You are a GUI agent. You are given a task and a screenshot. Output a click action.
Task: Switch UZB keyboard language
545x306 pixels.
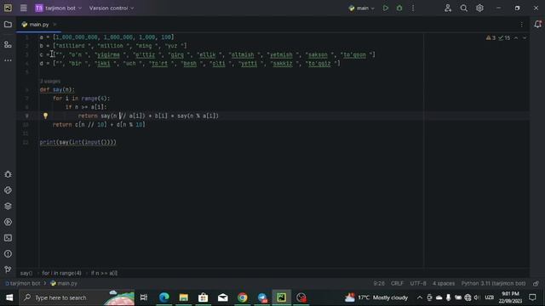[489, 297]
